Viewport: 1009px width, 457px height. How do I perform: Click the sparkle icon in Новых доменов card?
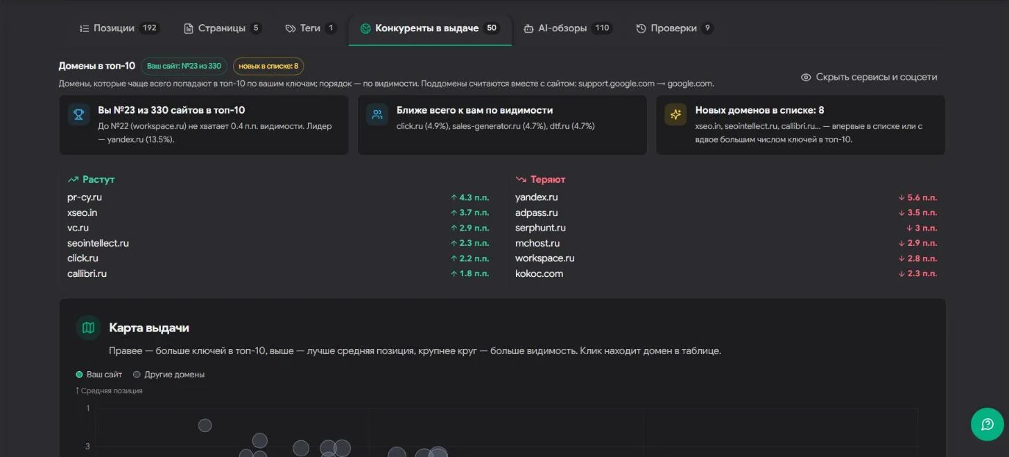click(x=675, y=114)
